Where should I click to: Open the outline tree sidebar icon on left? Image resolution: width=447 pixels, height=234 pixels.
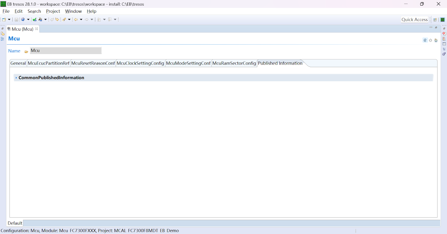pos(3,39)
